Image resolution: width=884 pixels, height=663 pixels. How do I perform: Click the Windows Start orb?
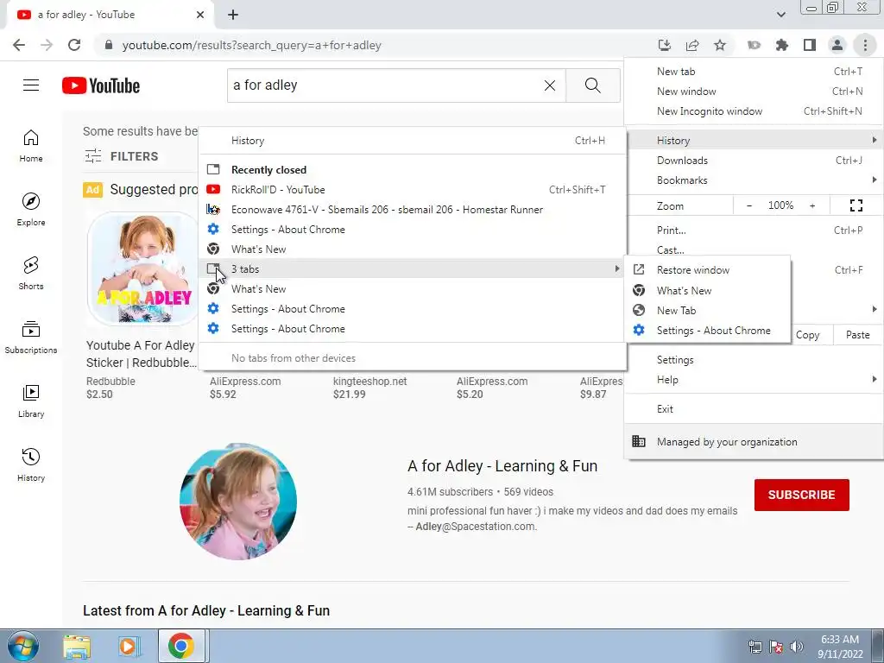pos(22,646)
